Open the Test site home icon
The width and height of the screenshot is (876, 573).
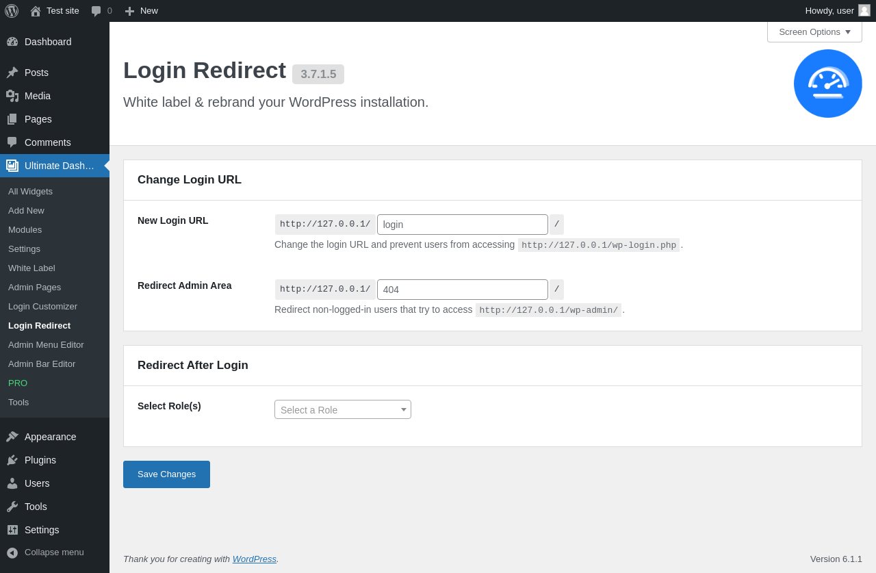[36, 11]
